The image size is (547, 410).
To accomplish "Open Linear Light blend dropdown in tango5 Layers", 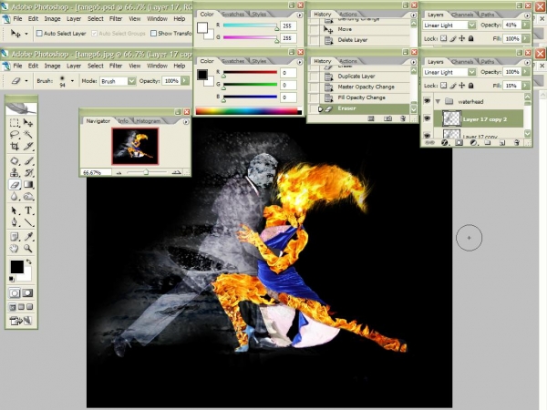I will coord(471,26).
